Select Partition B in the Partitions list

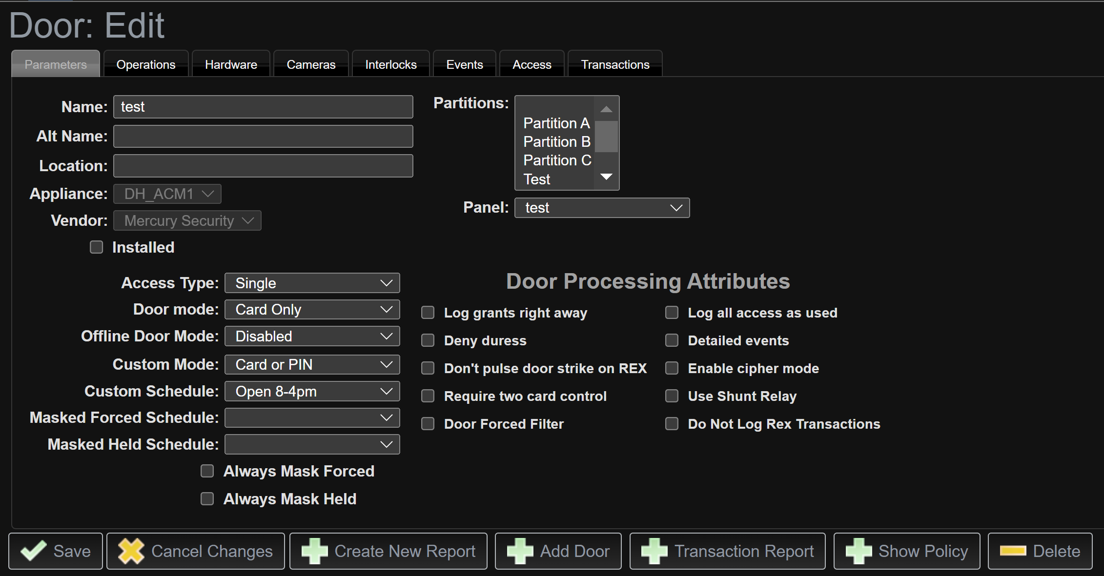click(556, 141)
